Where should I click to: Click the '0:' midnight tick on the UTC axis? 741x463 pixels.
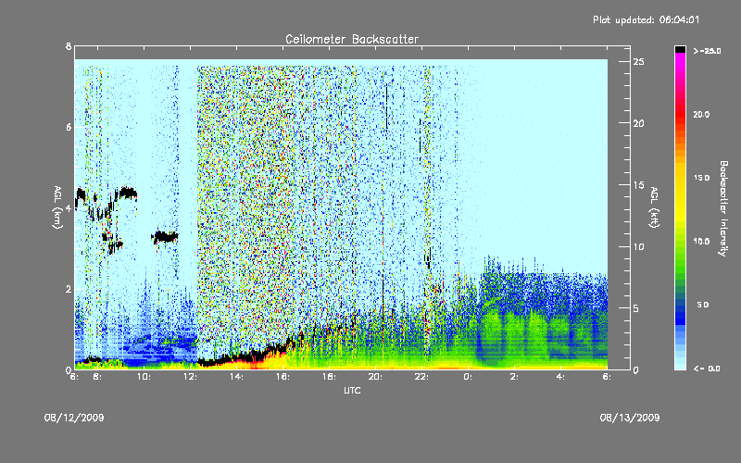point(468,377)
